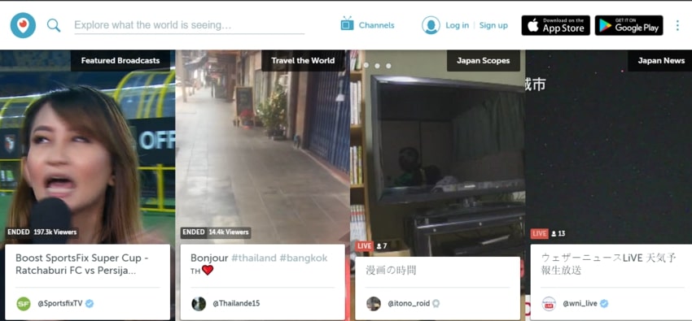
Task: Click the Explore what the world is seeing field
Action: coord(190,25)
